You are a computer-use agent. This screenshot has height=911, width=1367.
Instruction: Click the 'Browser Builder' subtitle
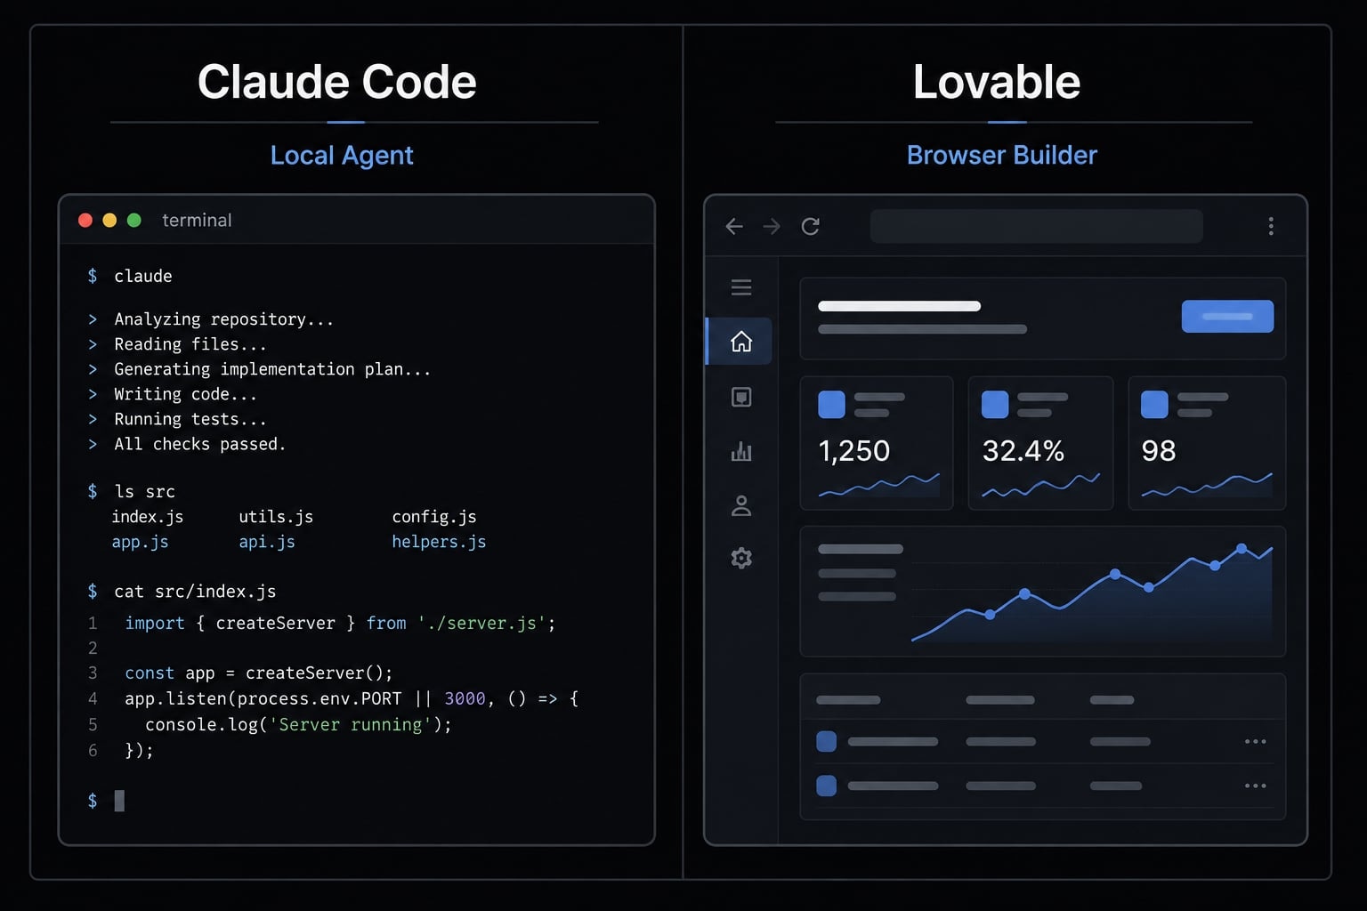click(1002, 156)
